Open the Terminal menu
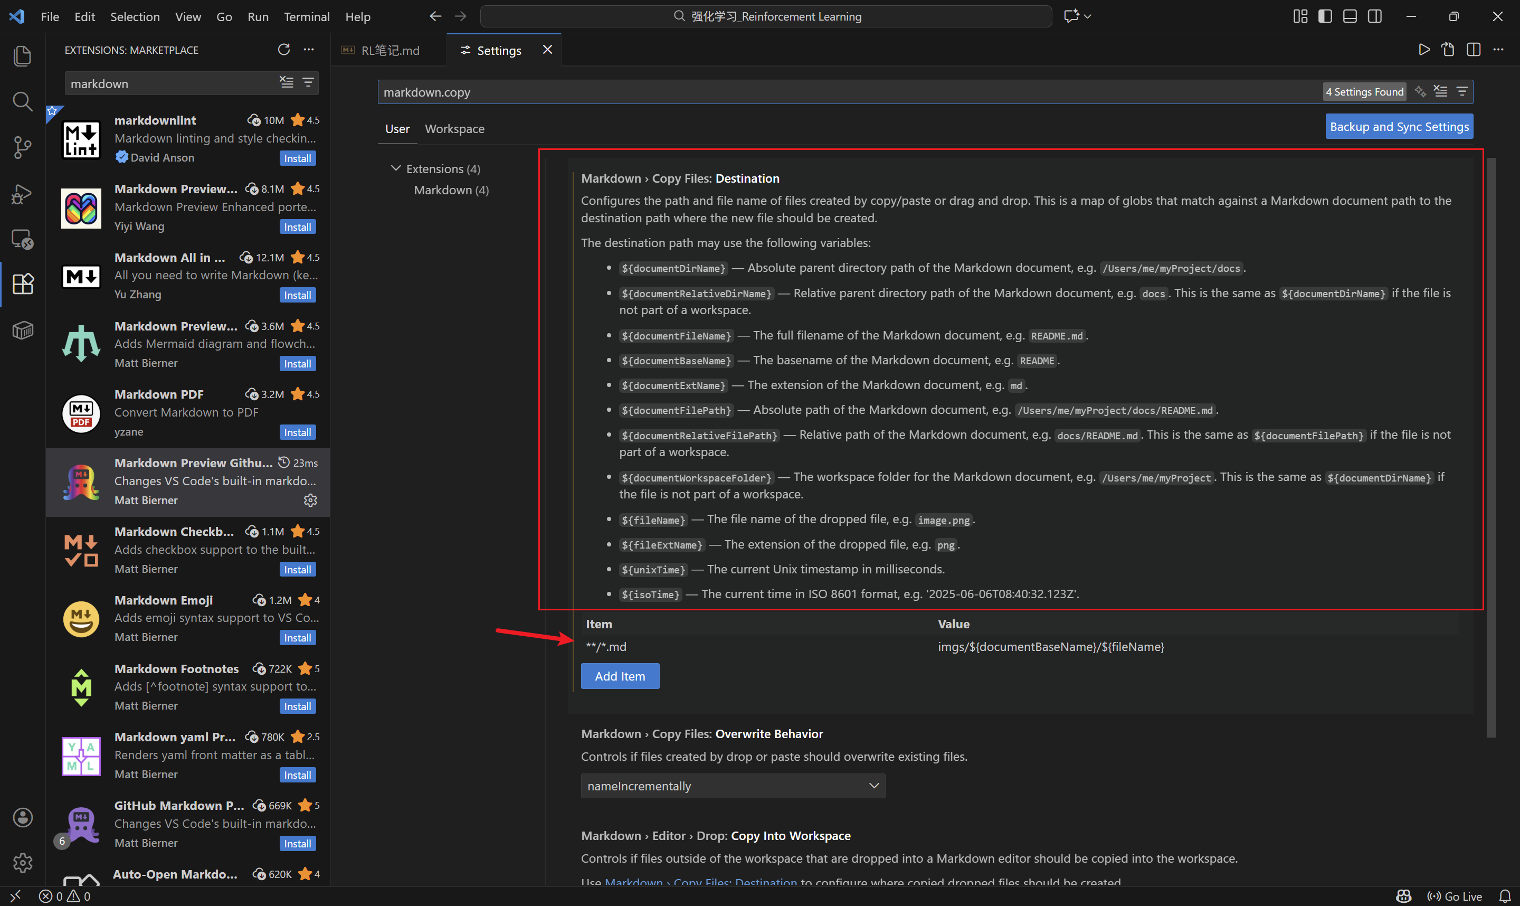Screen dimensions: 1520x906 tap(306, 16)
